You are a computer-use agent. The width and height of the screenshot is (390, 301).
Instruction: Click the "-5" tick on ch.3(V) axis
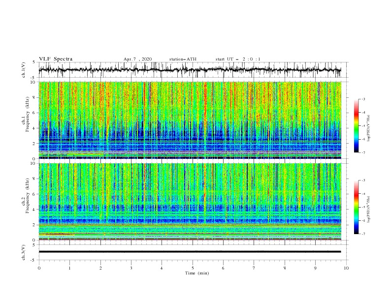click(33, 260)
